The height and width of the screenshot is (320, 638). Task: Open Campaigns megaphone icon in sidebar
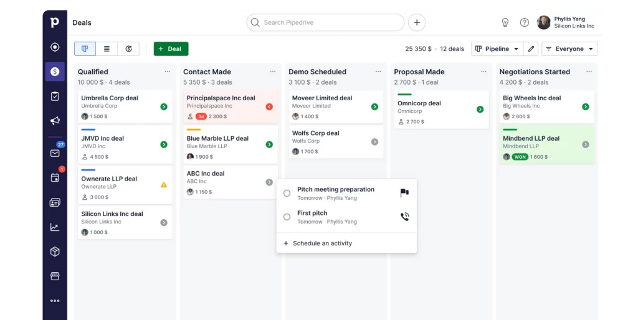(x=55, y=121)
